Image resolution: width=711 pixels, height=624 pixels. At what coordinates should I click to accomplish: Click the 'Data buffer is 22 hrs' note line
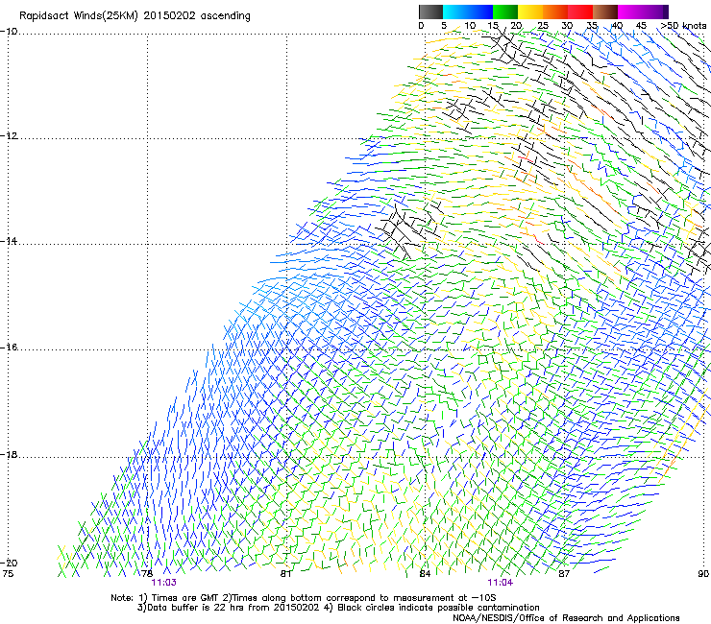click(338, 608)
